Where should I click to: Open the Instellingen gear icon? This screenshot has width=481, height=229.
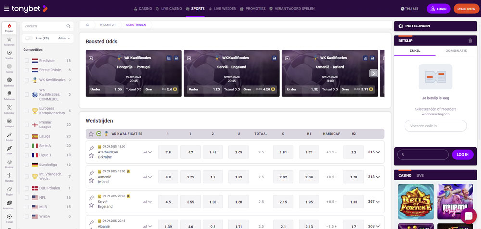tap(401, 26)
